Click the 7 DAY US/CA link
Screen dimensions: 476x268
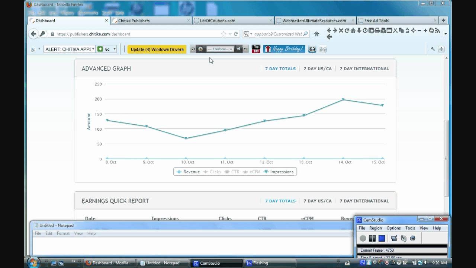tap(318, 68)
